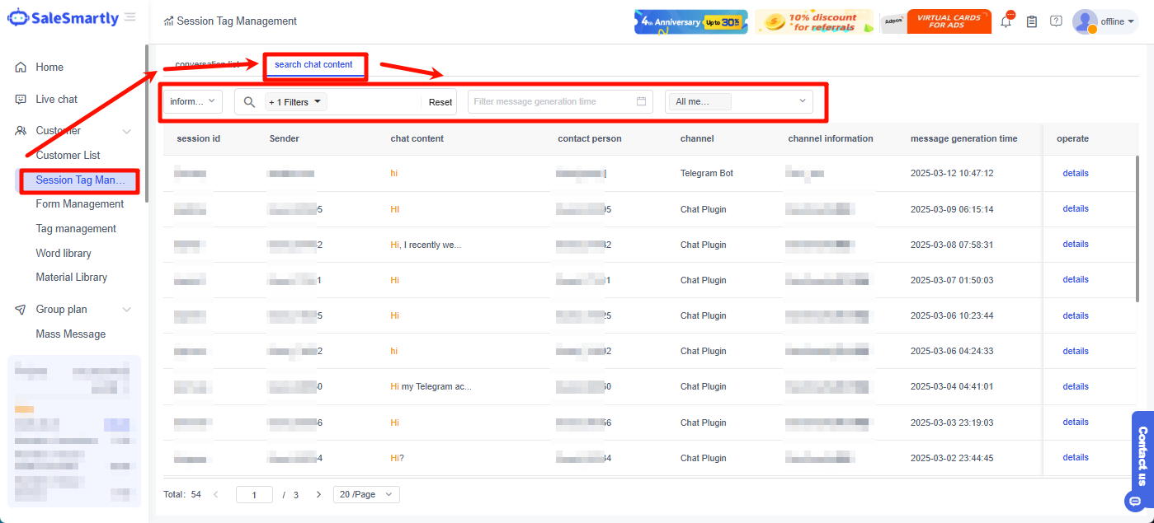The height and width of the screenshot is (523, 1154).
Task: Click the SaleSmartly logo
Action: point(64,18)
